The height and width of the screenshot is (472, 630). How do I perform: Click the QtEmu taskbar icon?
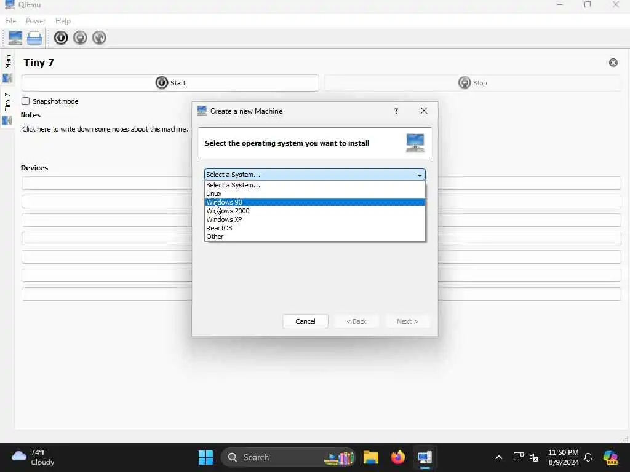tap(425, 457)
